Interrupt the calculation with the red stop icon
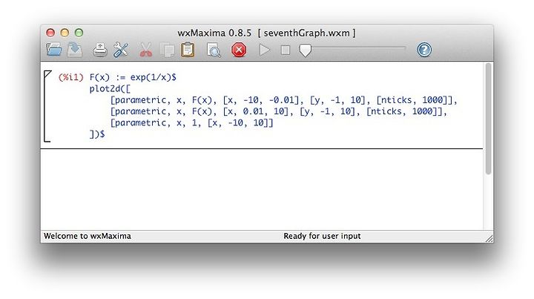Viewport: 534px width, 299px height. [x=239, y=50]
